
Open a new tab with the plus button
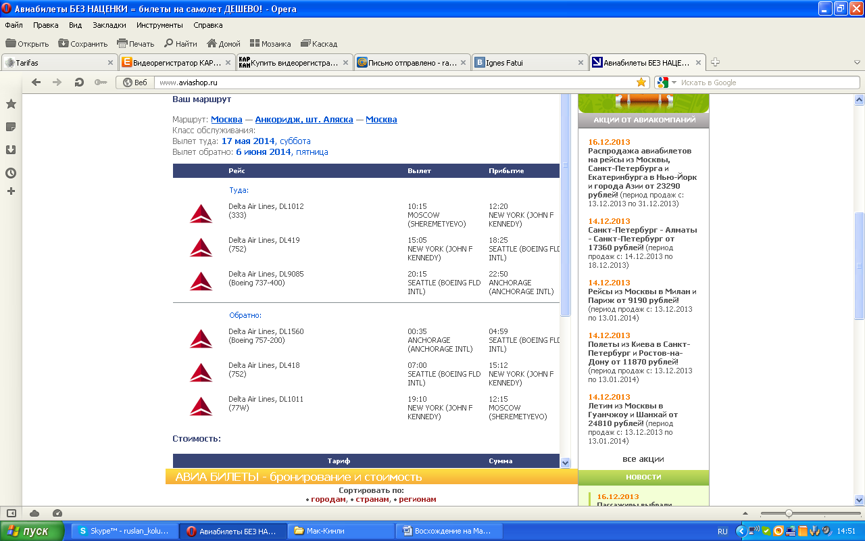coord(716,62)
